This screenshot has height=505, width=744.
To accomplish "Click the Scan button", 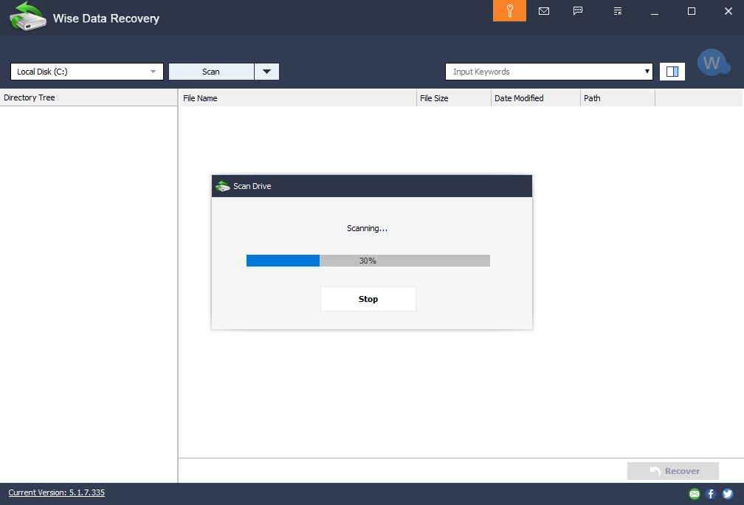I will (211, 72).
